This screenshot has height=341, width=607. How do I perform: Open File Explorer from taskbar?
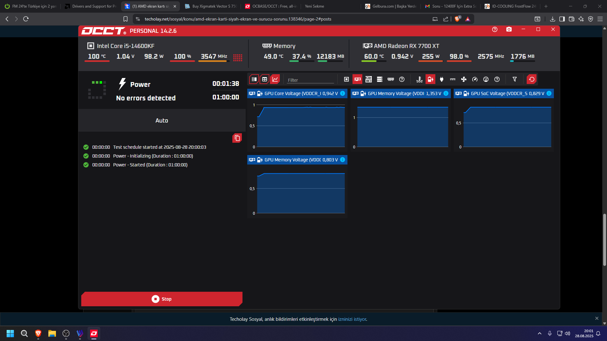tap(52, 333)
